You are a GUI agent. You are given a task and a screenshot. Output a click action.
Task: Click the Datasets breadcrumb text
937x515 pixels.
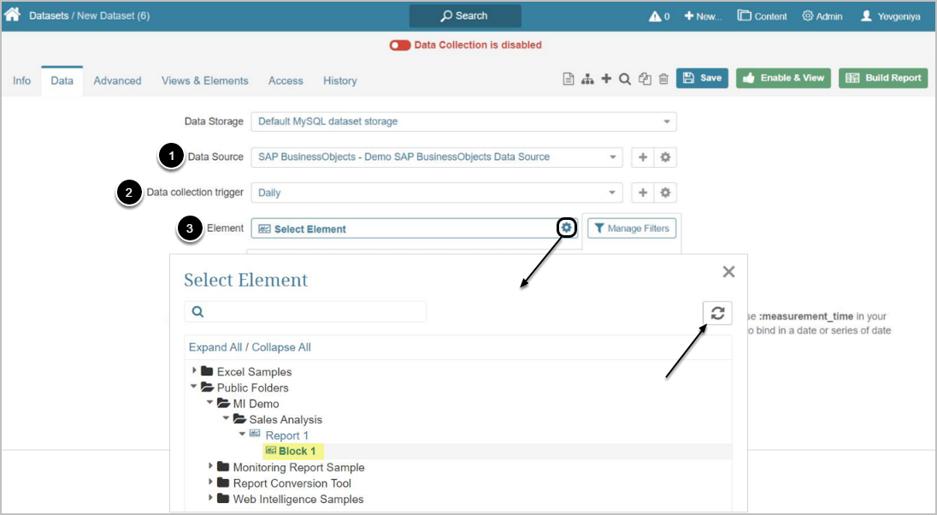49,16
